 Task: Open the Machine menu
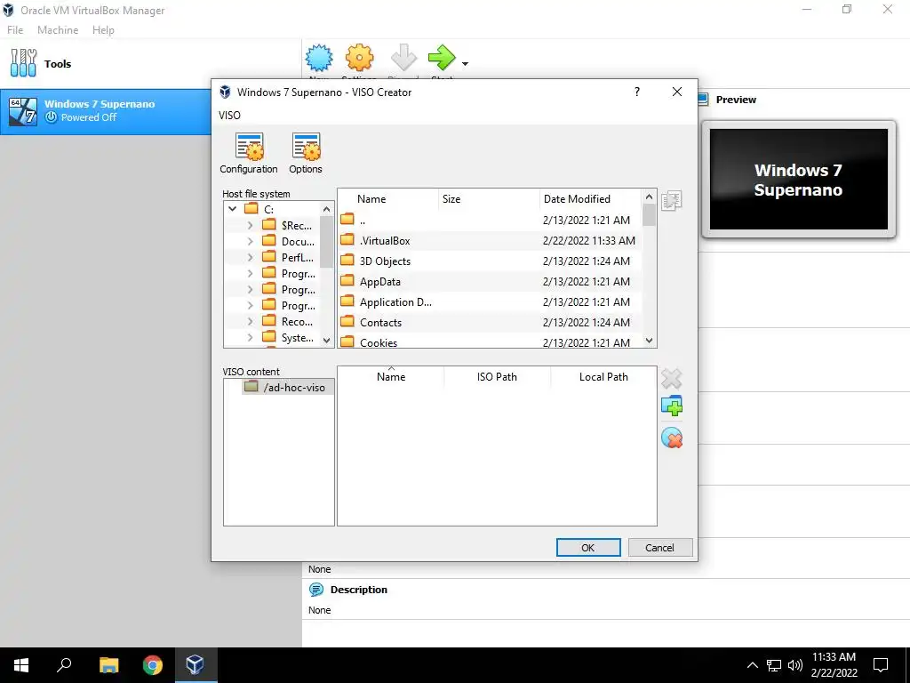pyautogui.click(x=58, y=30)
